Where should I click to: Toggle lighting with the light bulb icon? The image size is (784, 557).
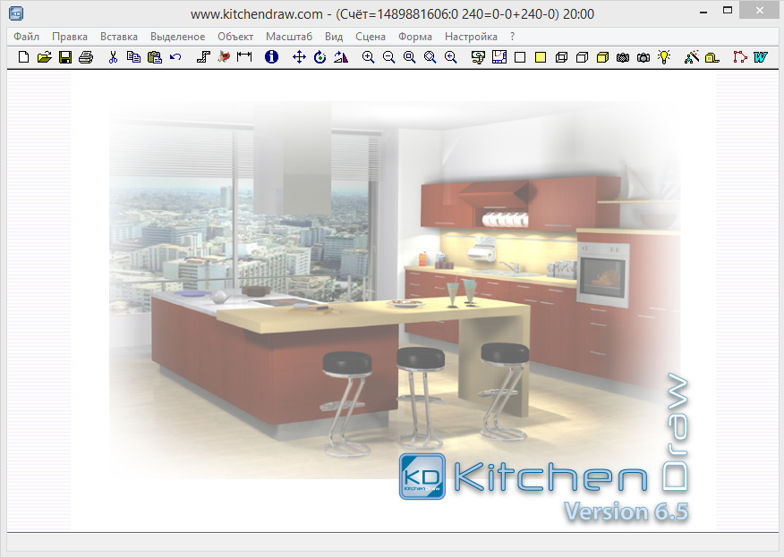[x=664, y=57]
